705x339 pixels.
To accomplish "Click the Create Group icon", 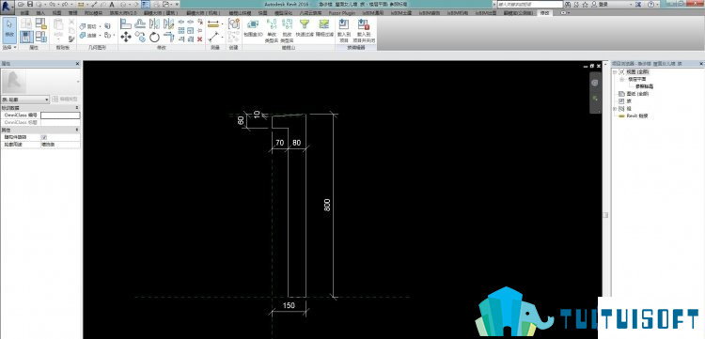I will point(233,23).
